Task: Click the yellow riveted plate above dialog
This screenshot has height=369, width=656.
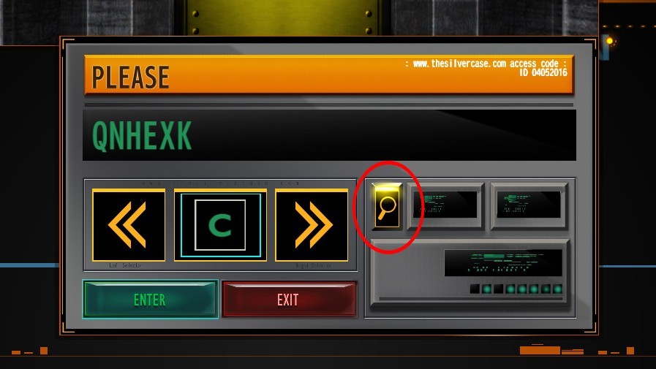Action: (x=282, y=18)
